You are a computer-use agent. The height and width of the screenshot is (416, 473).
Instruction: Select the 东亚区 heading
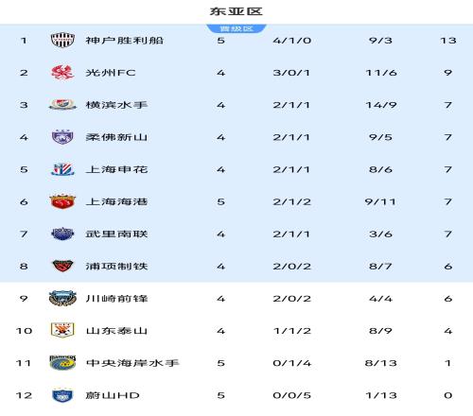point(236,11)
